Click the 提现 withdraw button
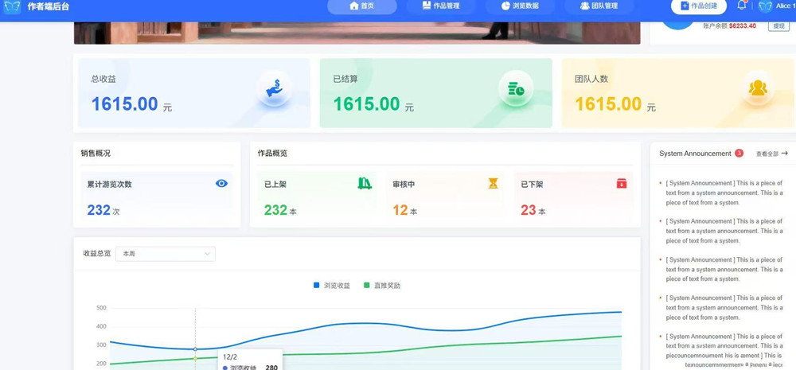The image size is (796, 370). pyautogui.click(x=778, y=26)
